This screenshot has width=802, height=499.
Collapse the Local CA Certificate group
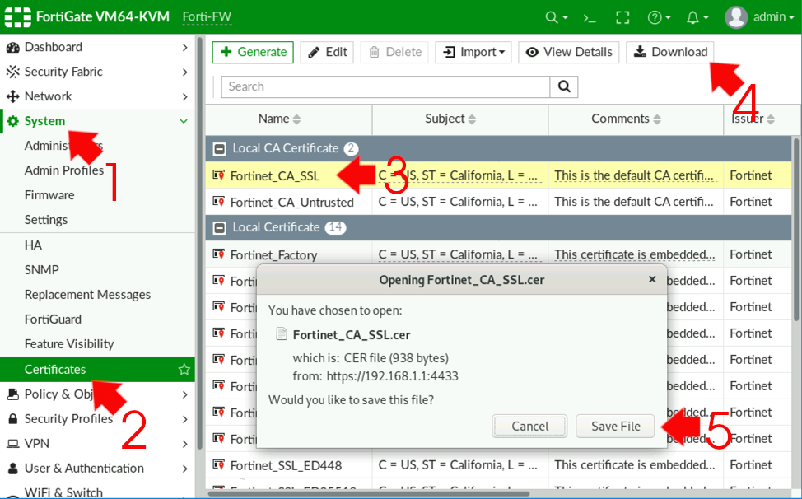coord(219,149)
